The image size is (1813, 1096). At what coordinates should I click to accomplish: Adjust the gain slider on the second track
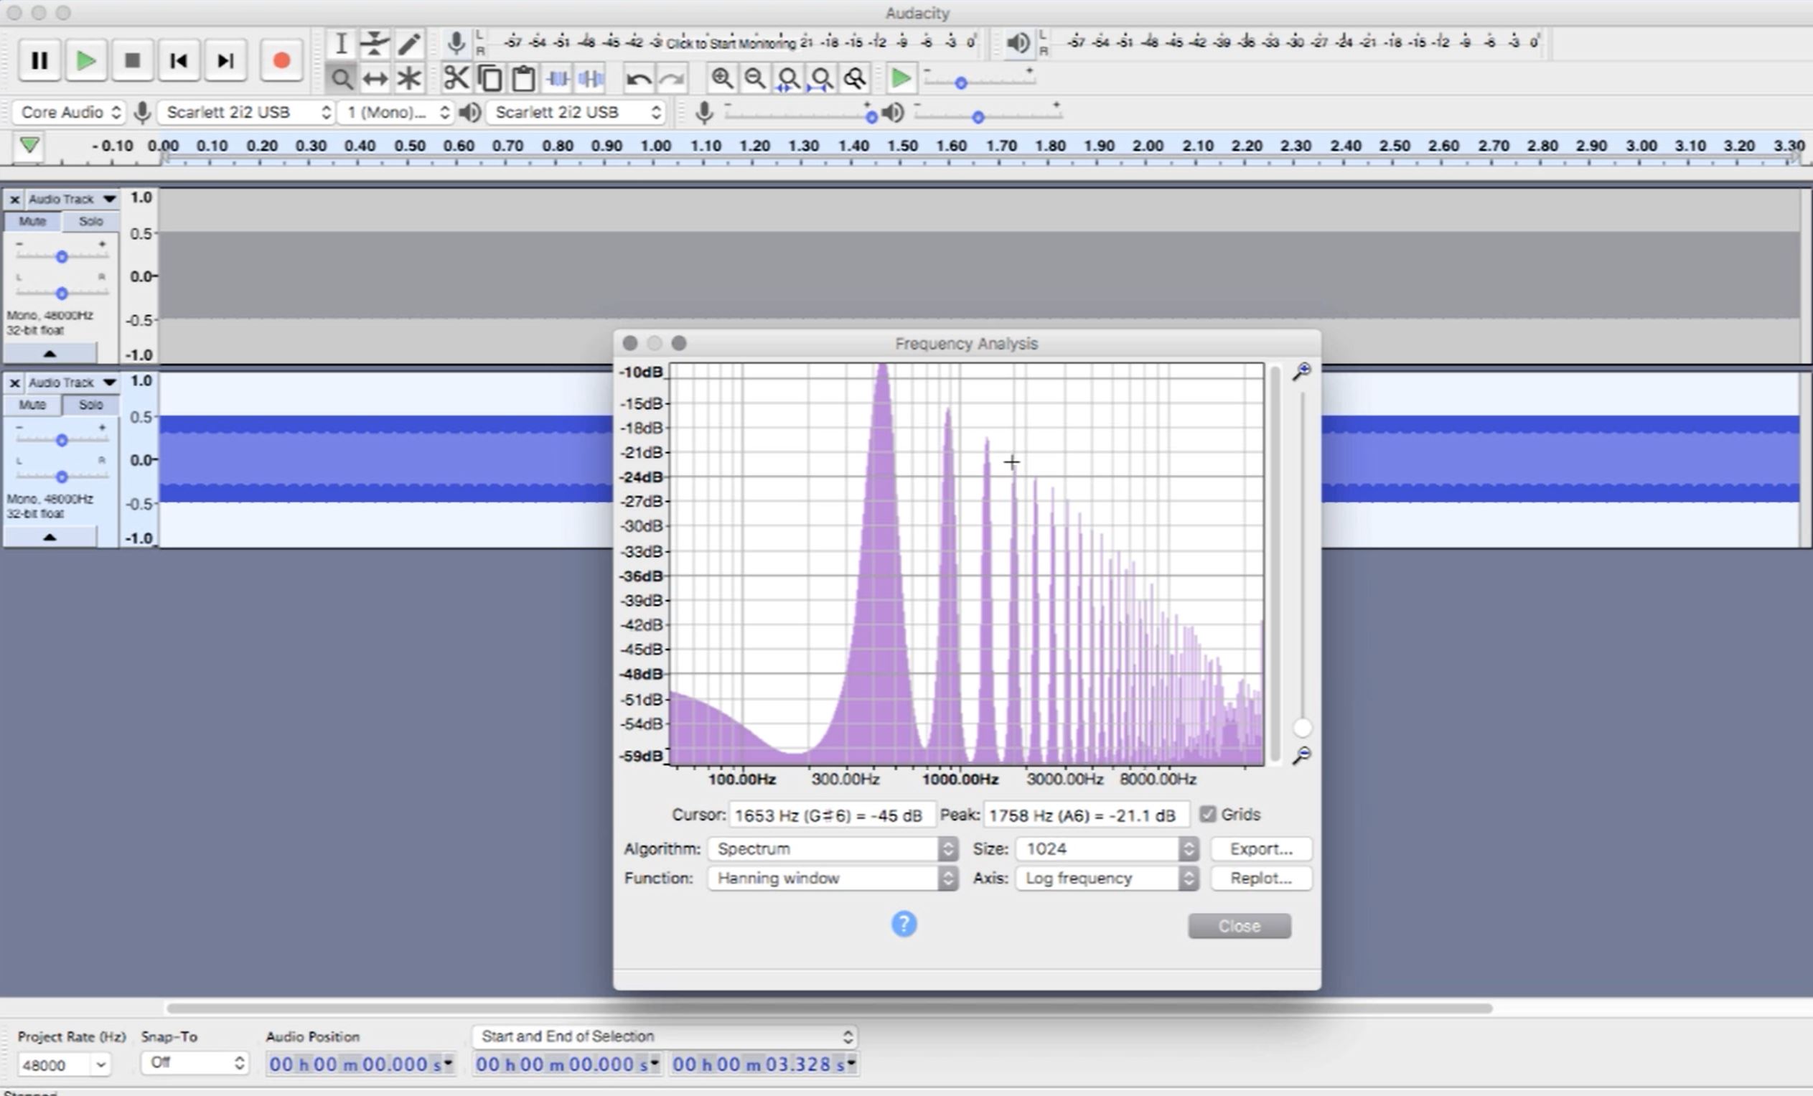coord(61,439)
